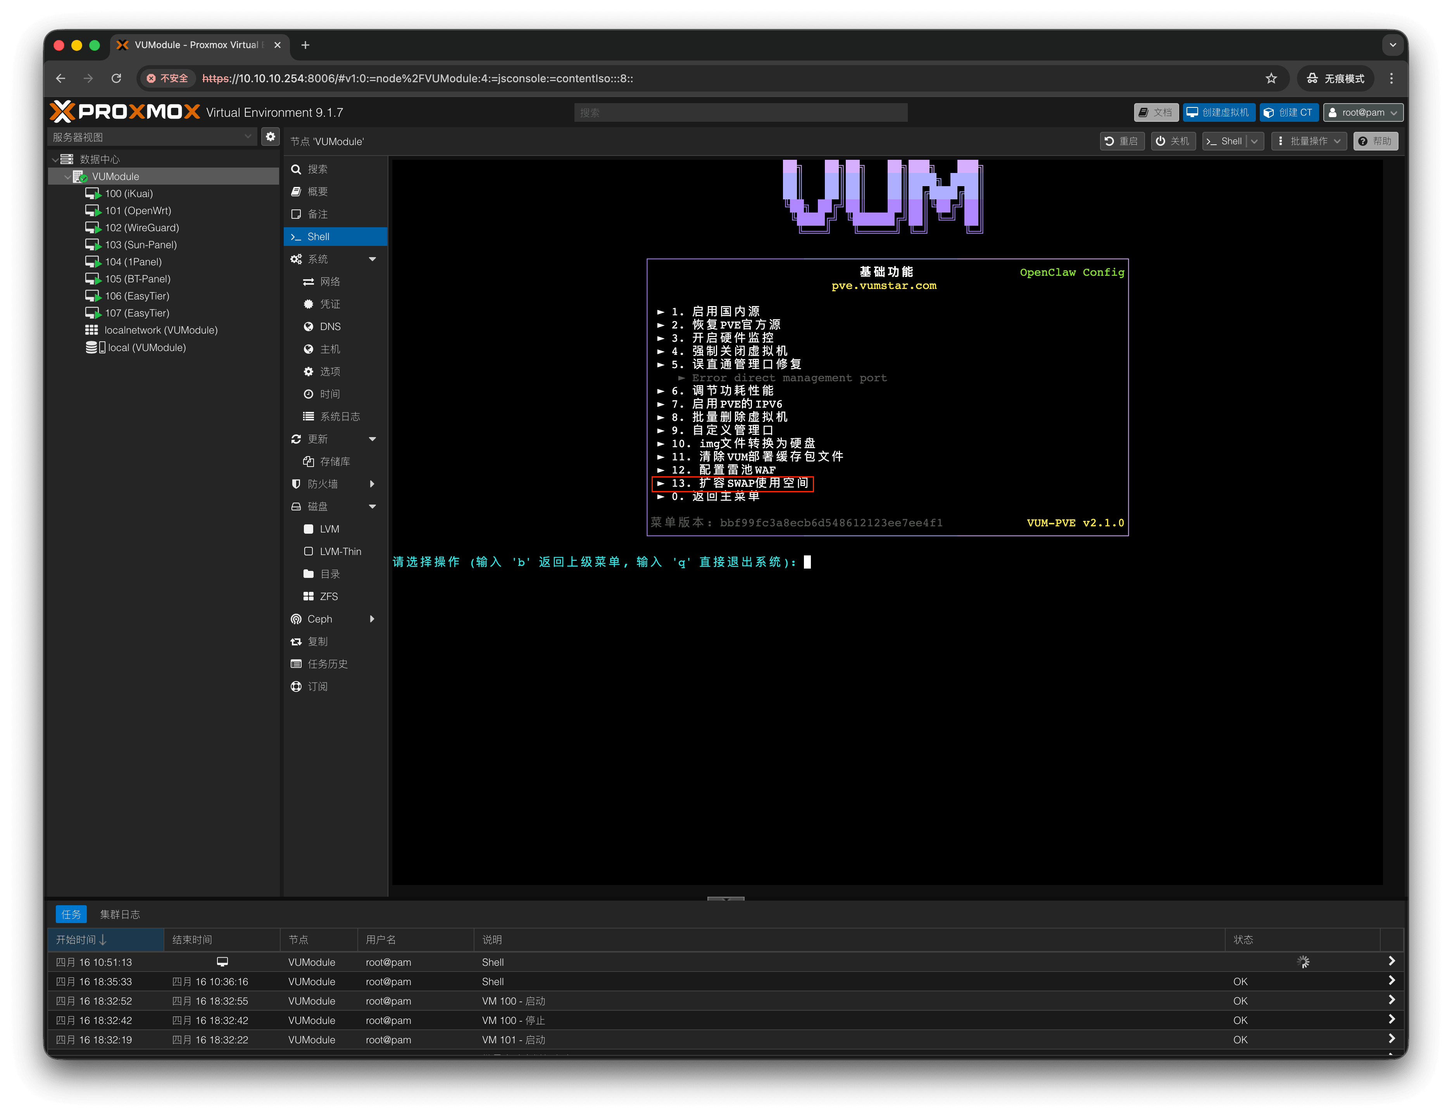
Task: Expand the 防火墙 submenu arrow
Action: pyautogui.click(x=372, y=484)
